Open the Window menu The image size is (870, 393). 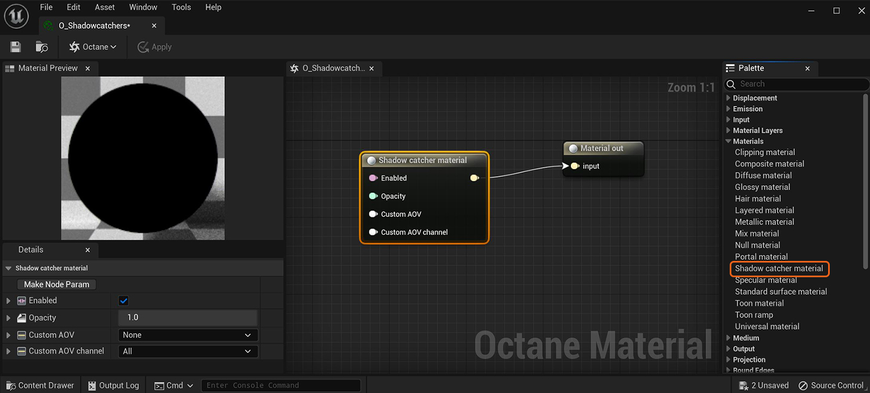[x=143, y=7]
